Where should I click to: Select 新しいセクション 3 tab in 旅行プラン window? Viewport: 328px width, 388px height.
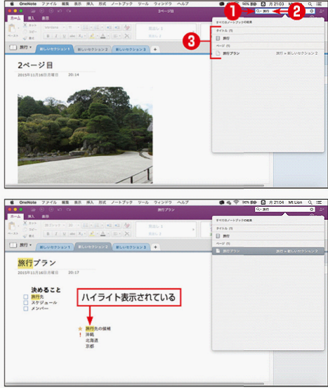(x=131, y=247)
